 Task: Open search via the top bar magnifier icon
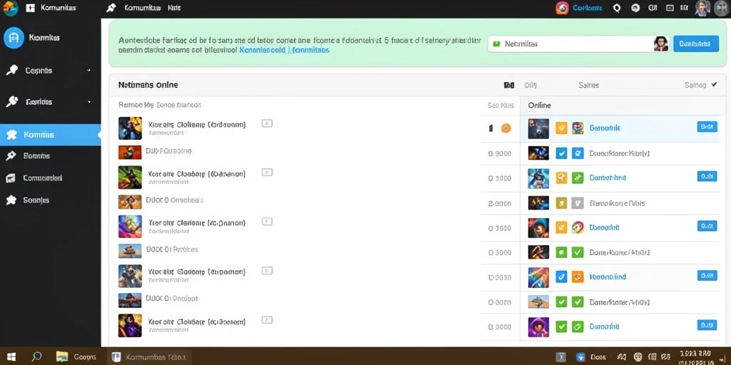(617, 8)
